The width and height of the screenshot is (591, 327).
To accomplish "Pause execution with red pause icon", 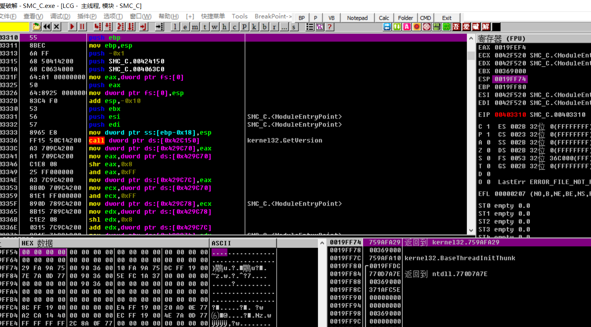I will point(82,27).
